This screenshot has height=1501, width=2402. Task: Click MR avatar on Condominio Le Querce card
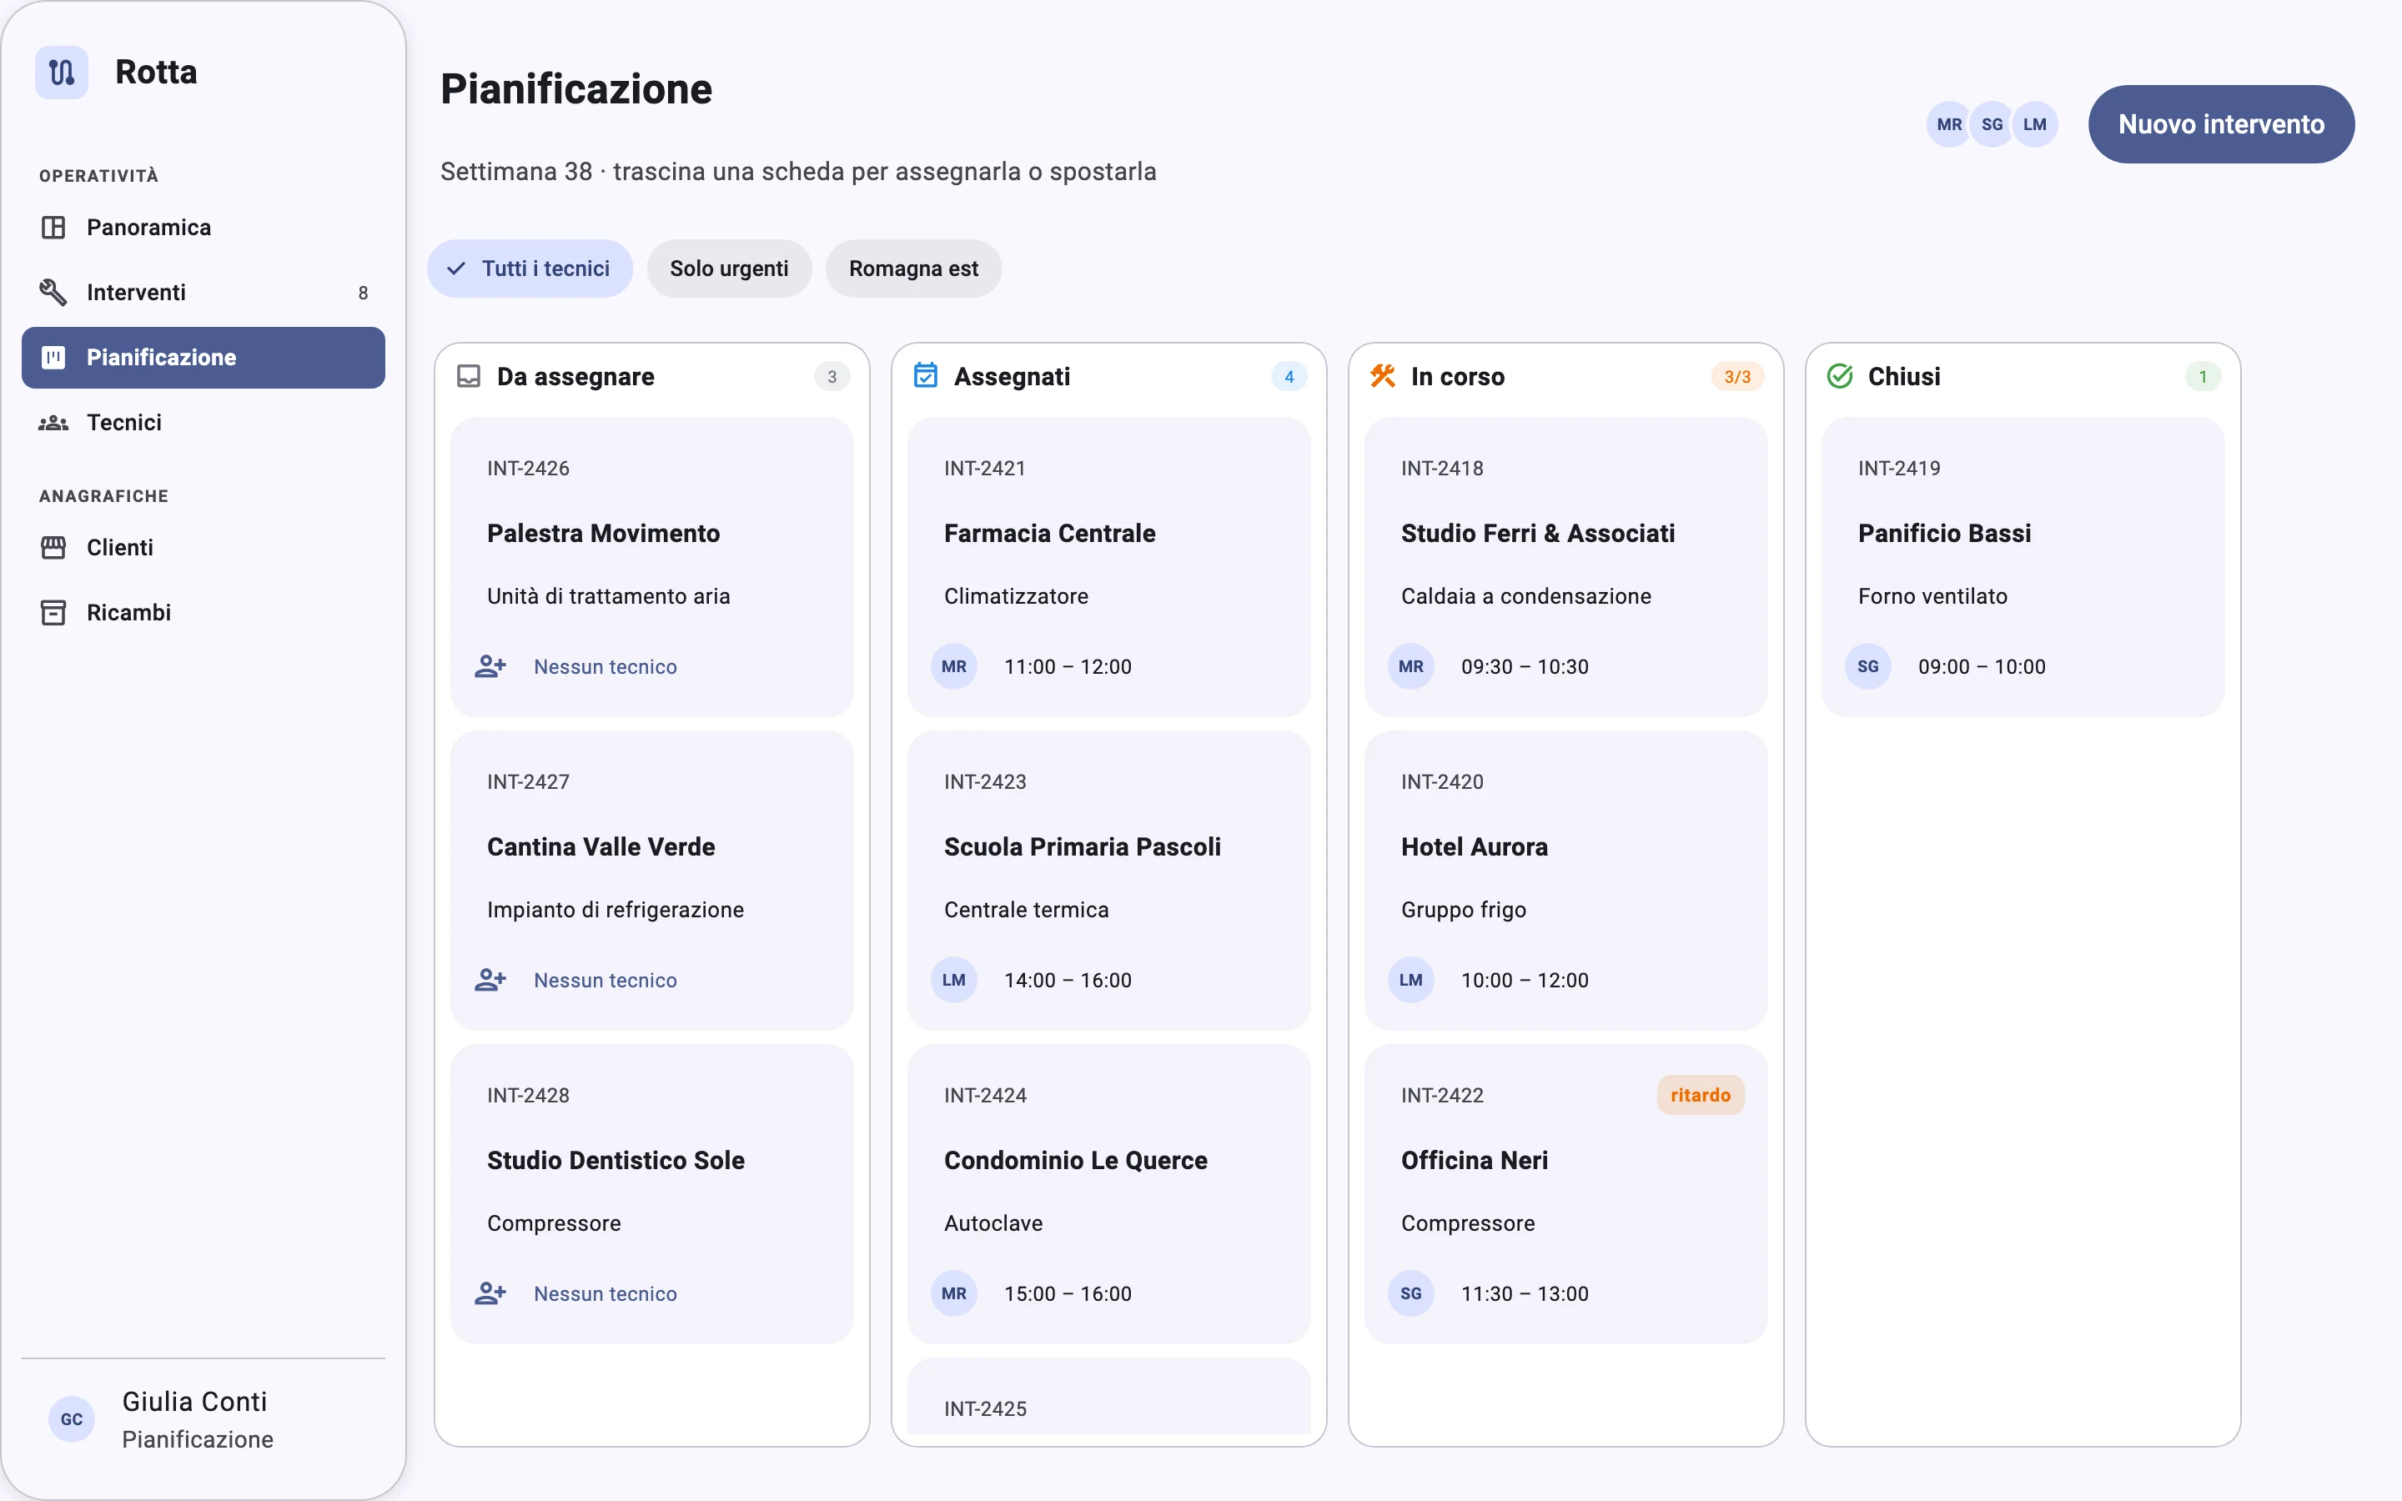click(x=954, y=1294)
